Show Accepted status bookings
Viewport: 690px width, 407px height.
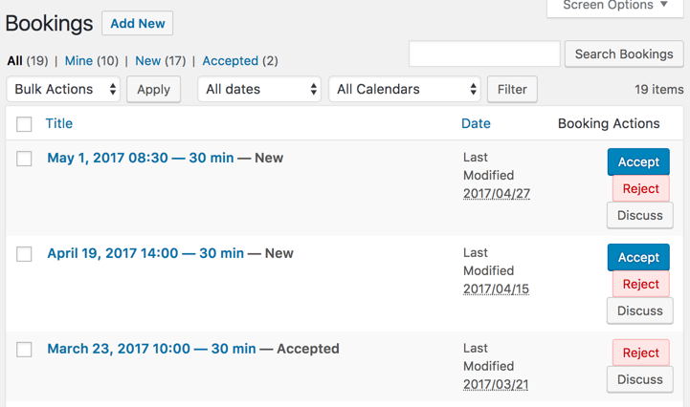pos(230,61)
